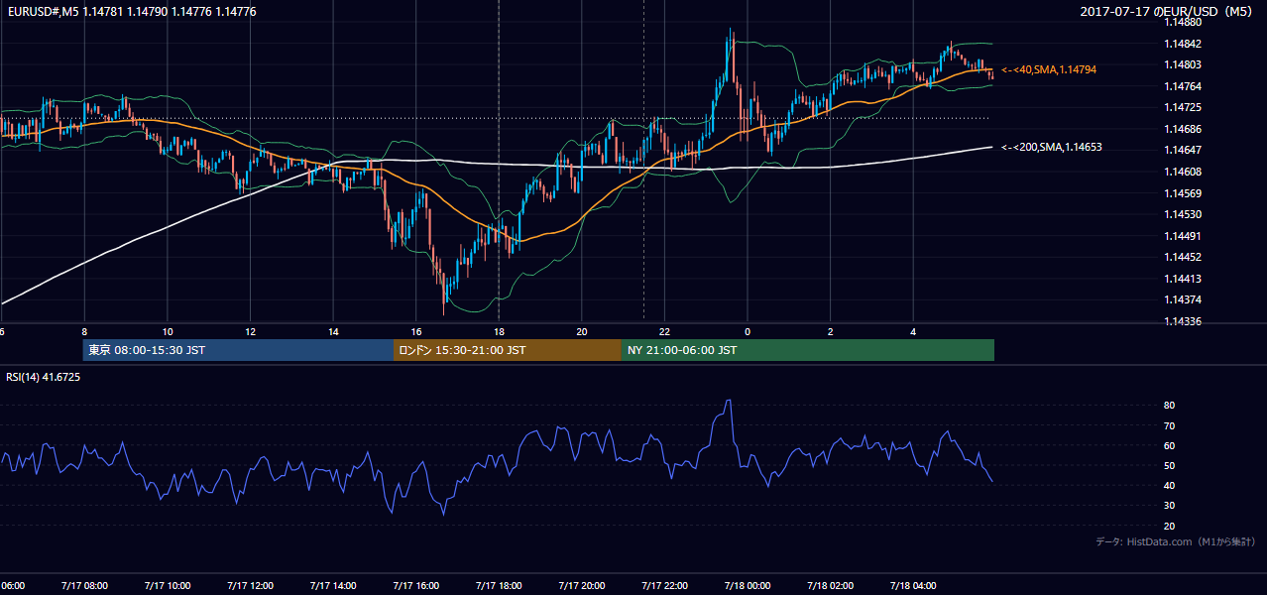The height and width of the screenshot is (595, 1267).
Task: Click price axis value 1.14686
Action: tap(1183, 129)
